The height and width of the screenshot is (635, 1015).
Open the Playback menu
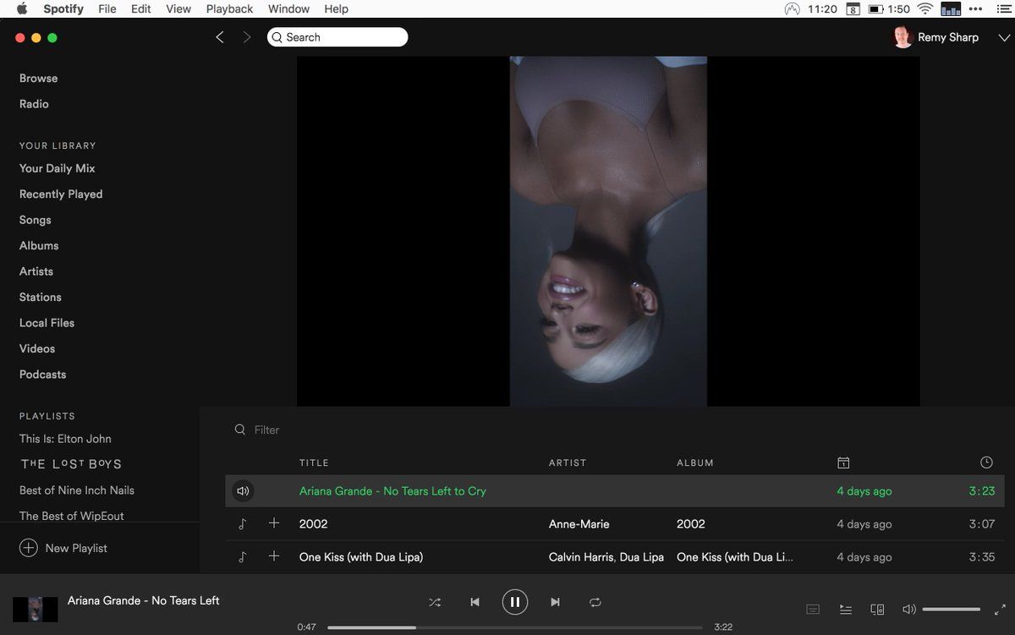(230, 8)
